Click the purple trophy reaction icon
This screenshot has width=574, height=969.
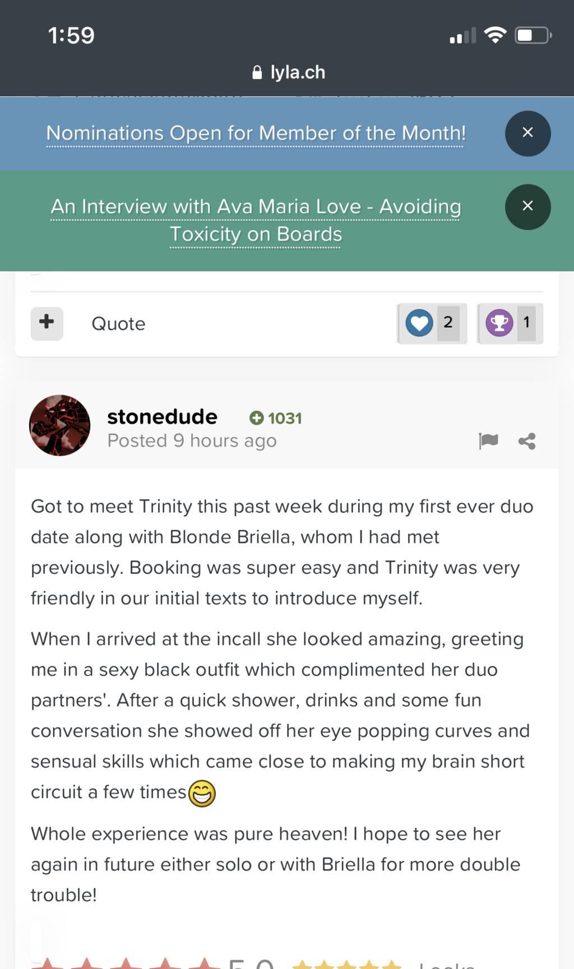499,323
